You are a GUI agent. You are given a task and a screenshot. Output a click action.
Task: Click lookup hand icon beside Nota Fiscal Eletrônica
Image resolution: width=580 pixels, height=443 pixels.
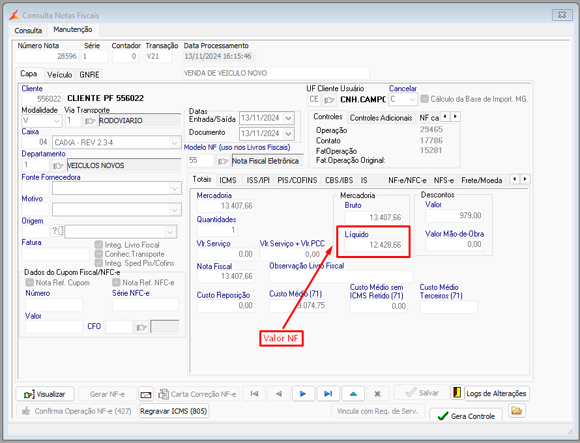[224, 161]
